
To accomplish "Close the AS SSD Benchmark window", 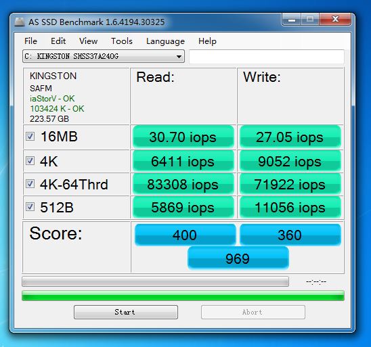I will click(335, 20).
